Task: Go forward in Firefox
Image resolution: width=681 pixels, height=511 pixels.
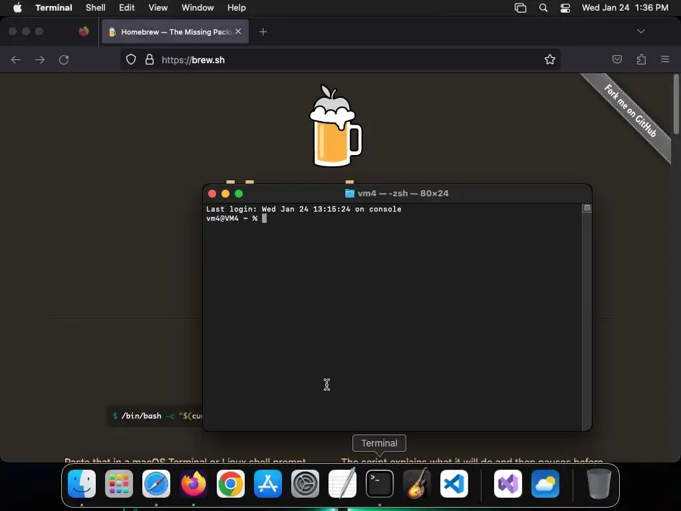Action: (x=40, y=59)
